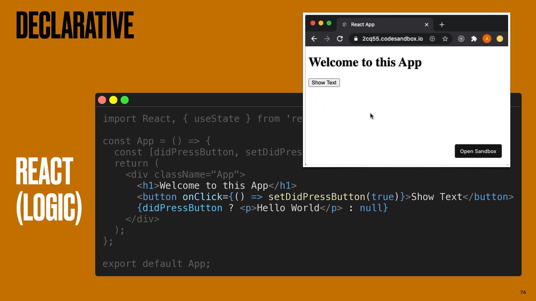Click the browser window green maximize dot

tap(329, 23)
